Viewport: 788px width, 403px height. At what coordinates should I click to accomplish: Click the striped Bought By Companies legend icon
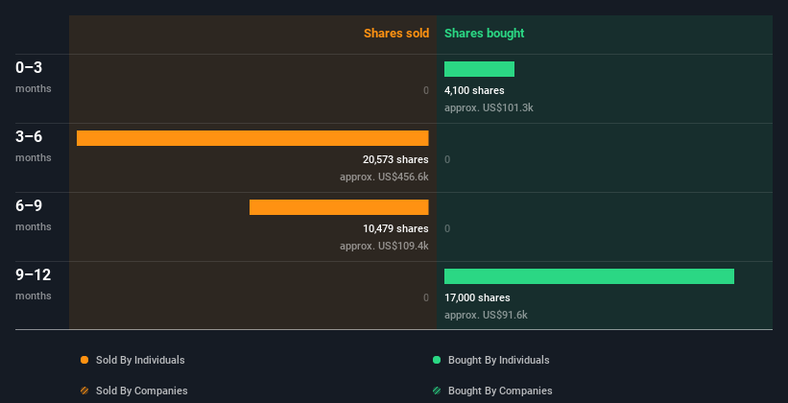[x=437, y=391]
